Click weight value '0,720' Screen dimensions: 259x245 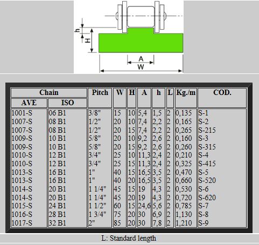(x=184, y=198)
